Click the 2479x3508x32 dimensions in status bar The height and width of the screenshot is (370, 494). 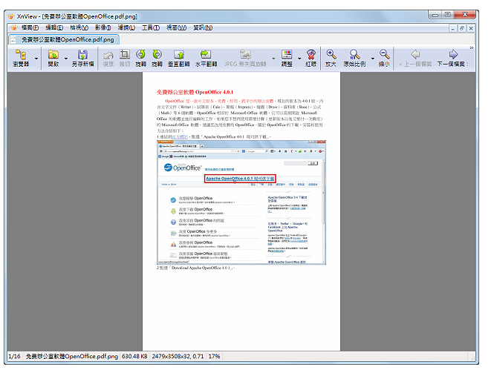(x=178, y=356)
